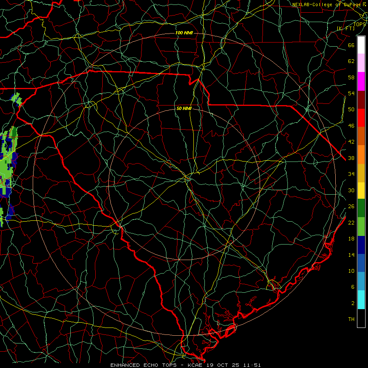Click the 62 legend value label
The height and width of the screenshot is (368, 368).
(351, 61)
